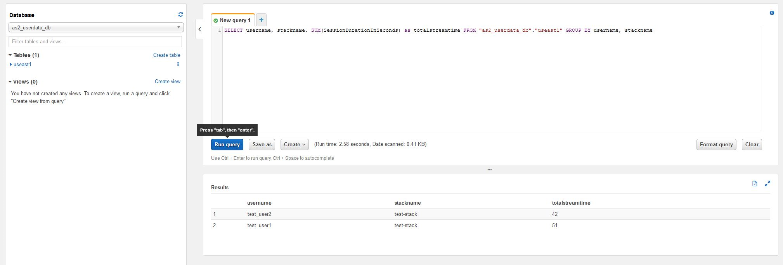Click the run time and data scanned text
This screenshot has width=783, height=265.
tap(370, 144)
